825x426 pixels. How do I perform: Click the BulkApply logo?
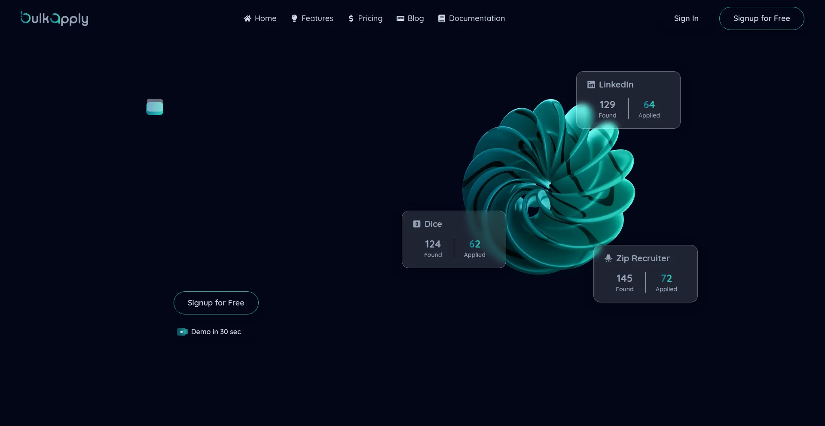[55, 18]
